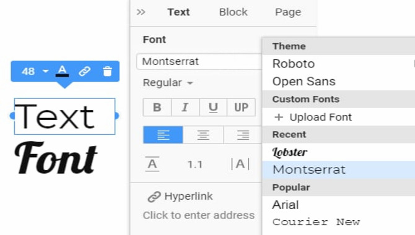Switch to the Block tab
Screen dimensions: 415x235
click(233, 12)
